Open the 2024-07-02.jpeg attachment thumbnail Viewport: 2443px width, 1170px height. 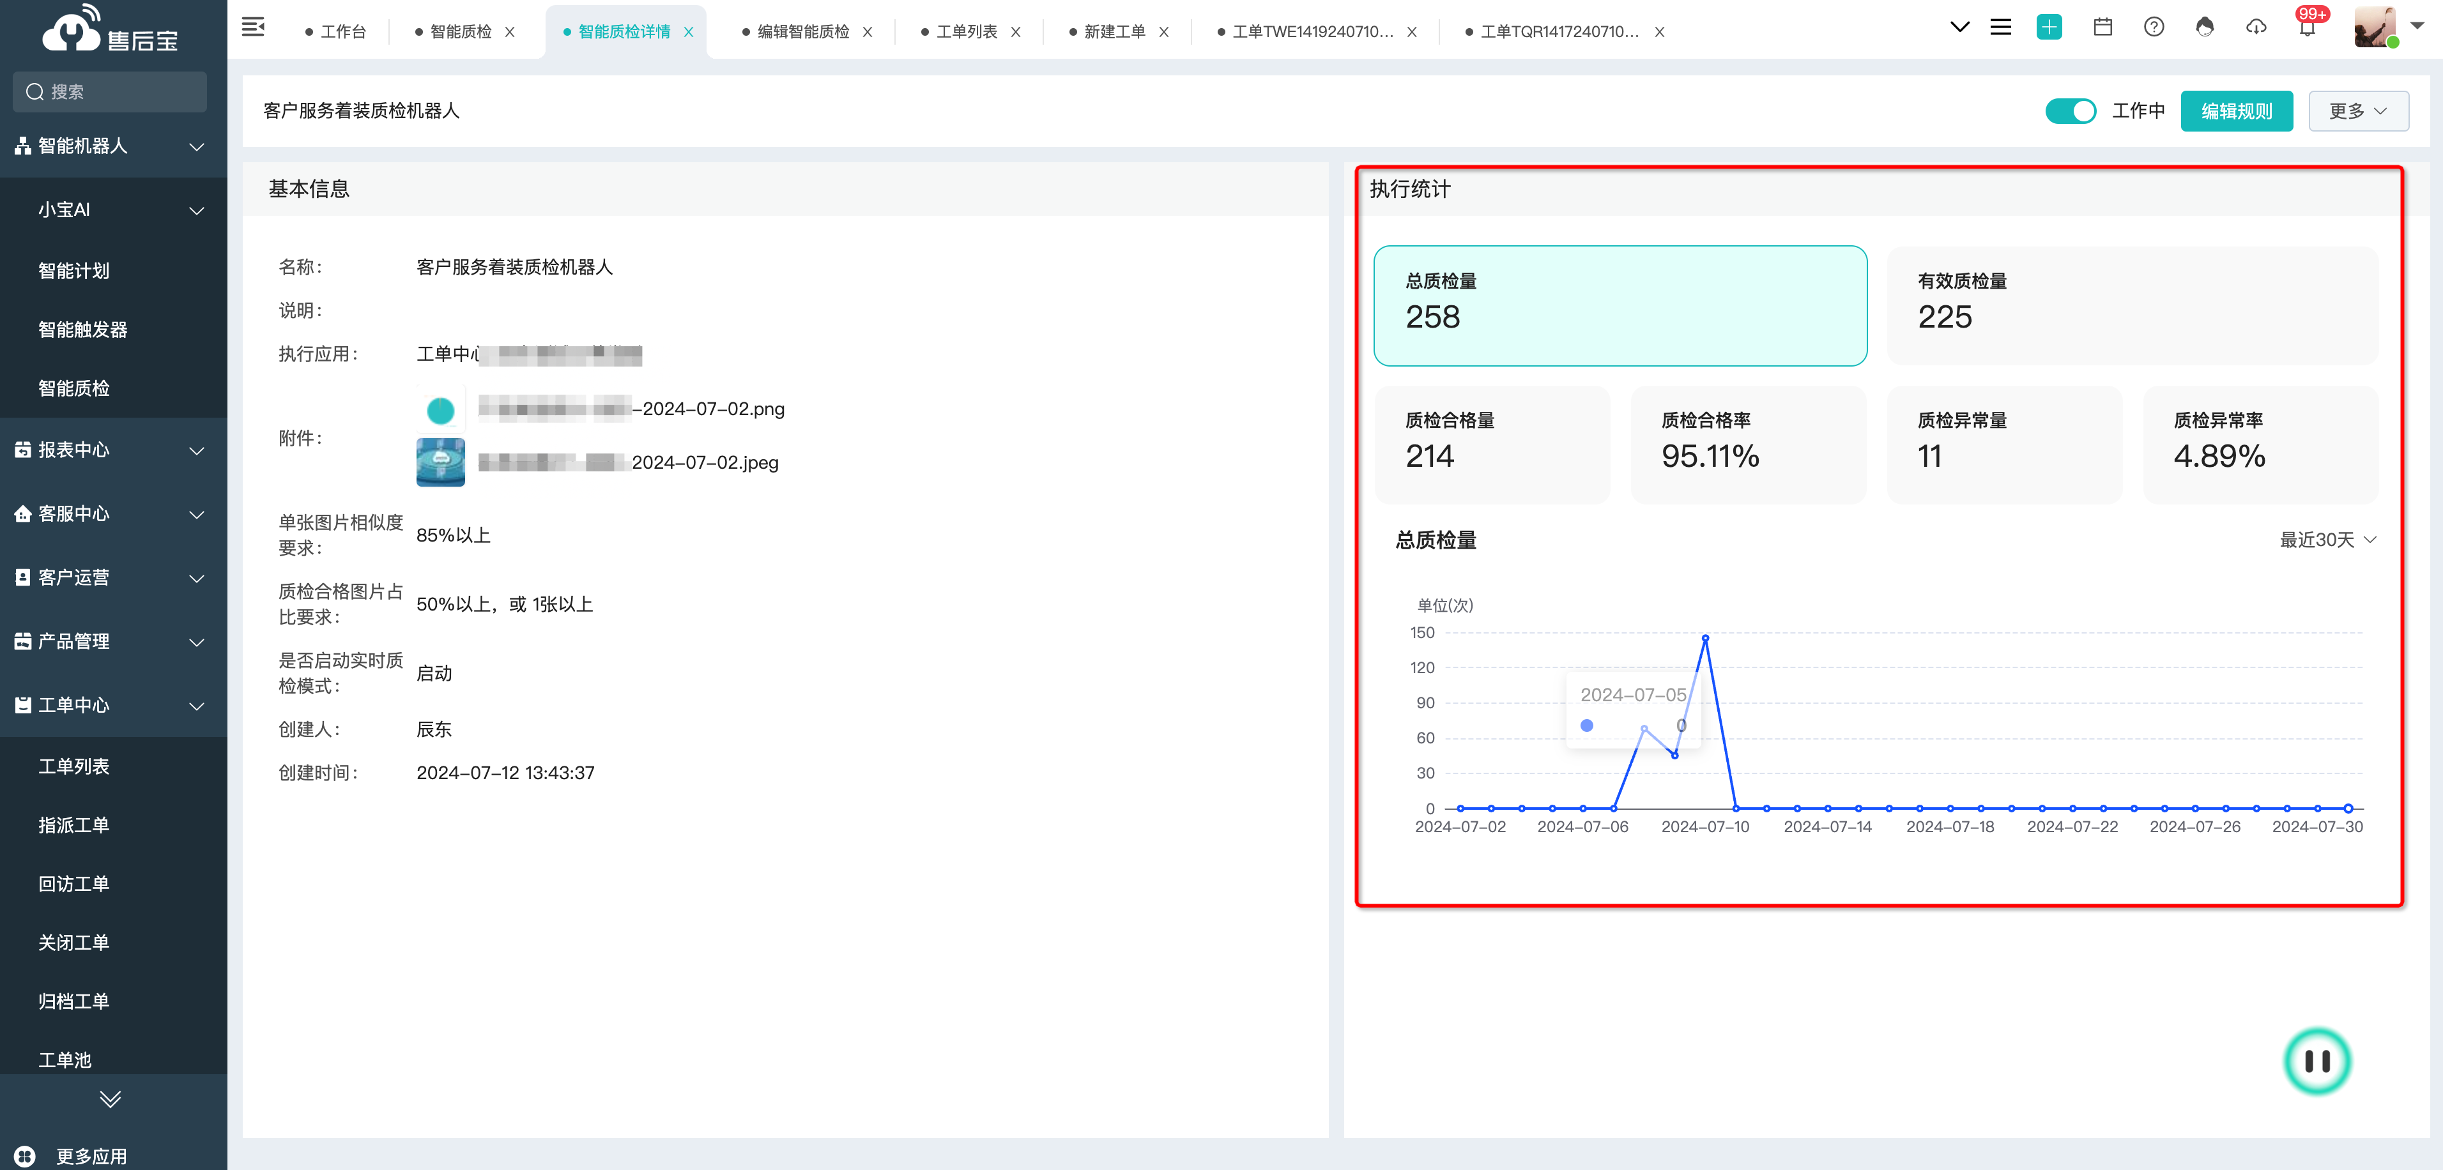tap(440, 462)
